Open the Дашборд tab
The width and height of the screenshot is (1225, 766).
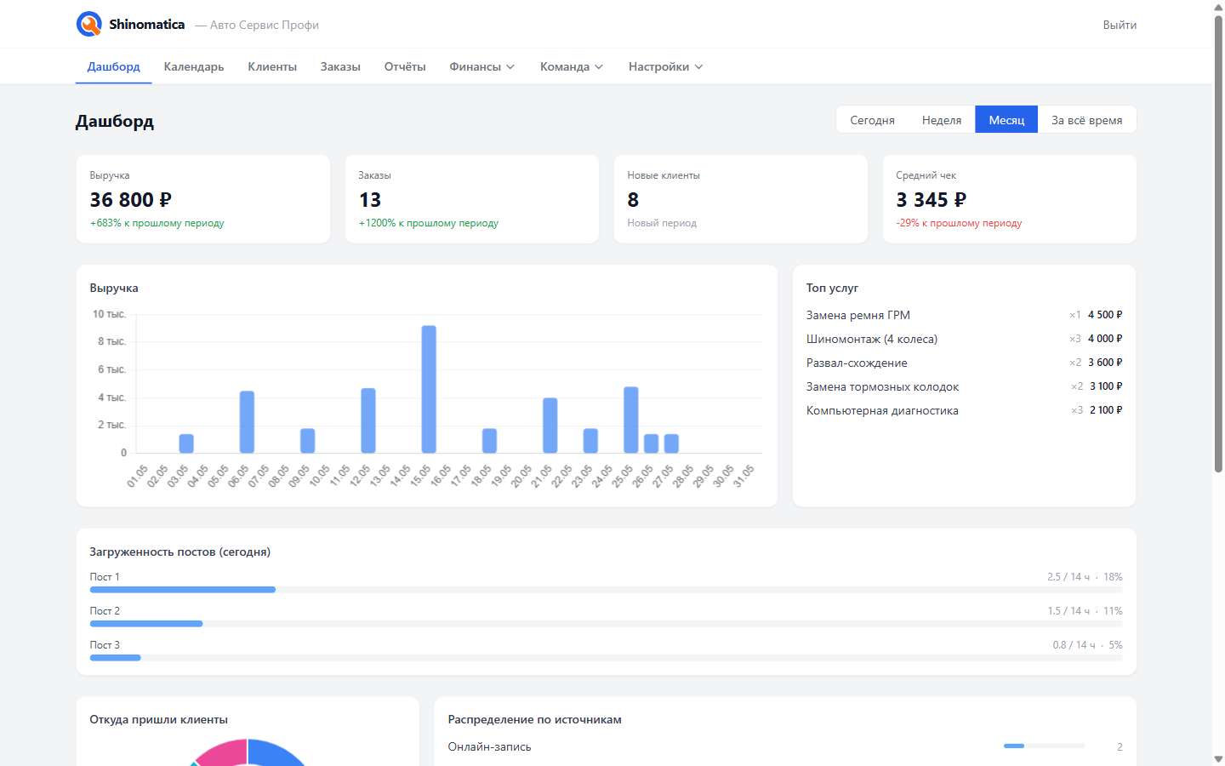click(x=114, y=66)
